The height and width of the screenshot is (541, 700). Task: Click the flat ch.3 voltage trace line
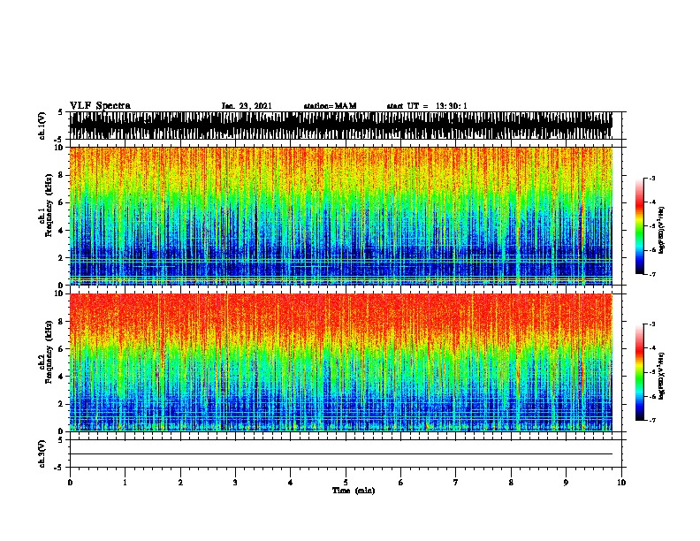340,454
